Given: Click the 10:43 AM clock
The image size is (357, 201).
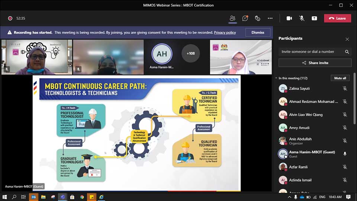Looking at the screenshot, I should pos(335,197).
